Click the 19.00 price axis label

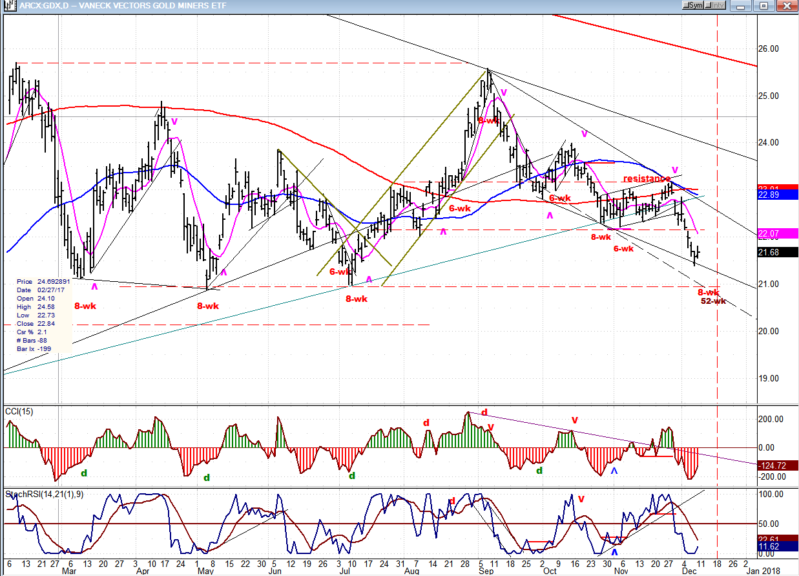click(x=769, y=379)
